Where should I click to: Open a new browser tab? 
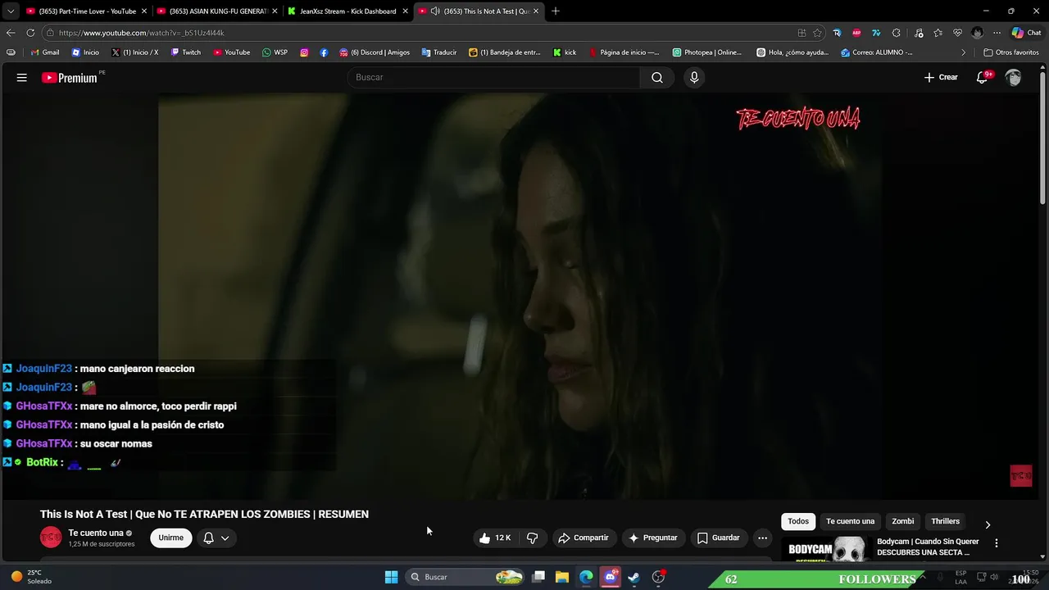tap(556, 11)
